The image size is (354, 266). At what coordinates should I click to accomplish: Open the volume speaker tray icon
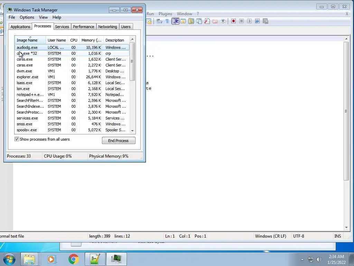click(x=319, y=259)
